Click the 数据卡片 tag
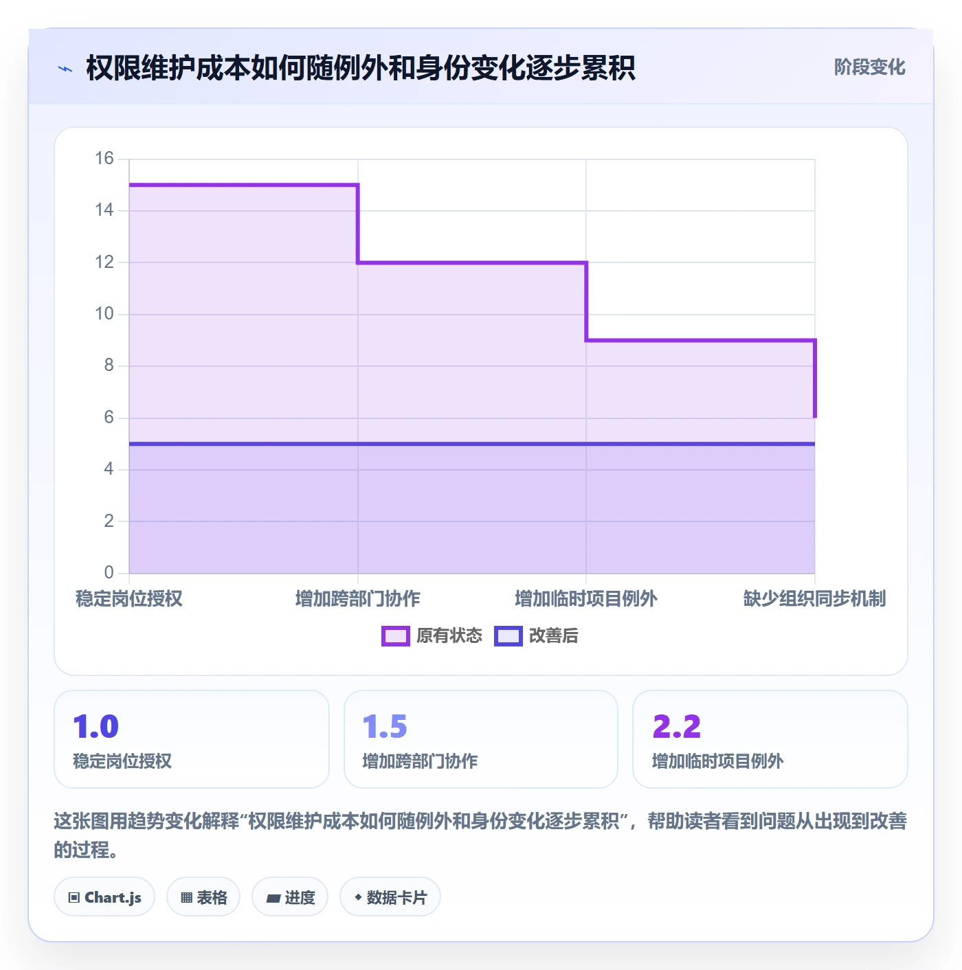The width and height of the screenshot is (962, 970). pyautogui.click(x=390, y=897)
